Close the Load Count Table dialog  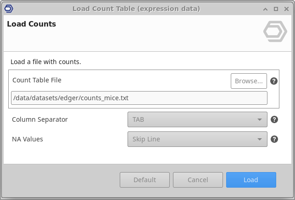click(x=286, y=9)
